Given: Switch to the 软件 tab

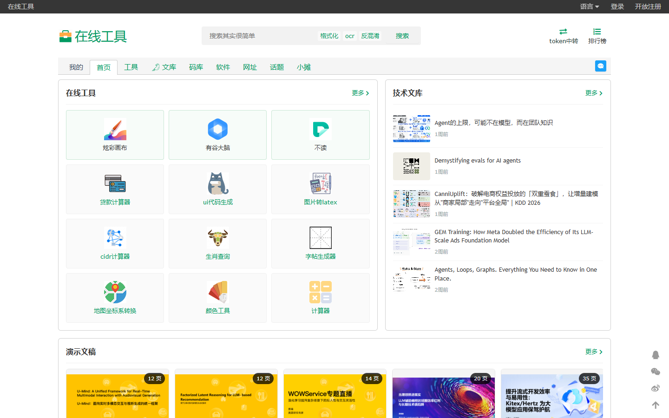Looking at the screenshot, I should [x=223, y=67].
